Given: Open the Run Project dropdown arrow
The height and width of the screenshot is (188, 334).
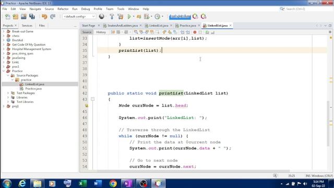Looking at the screenshot, I should tap(134, 16).
